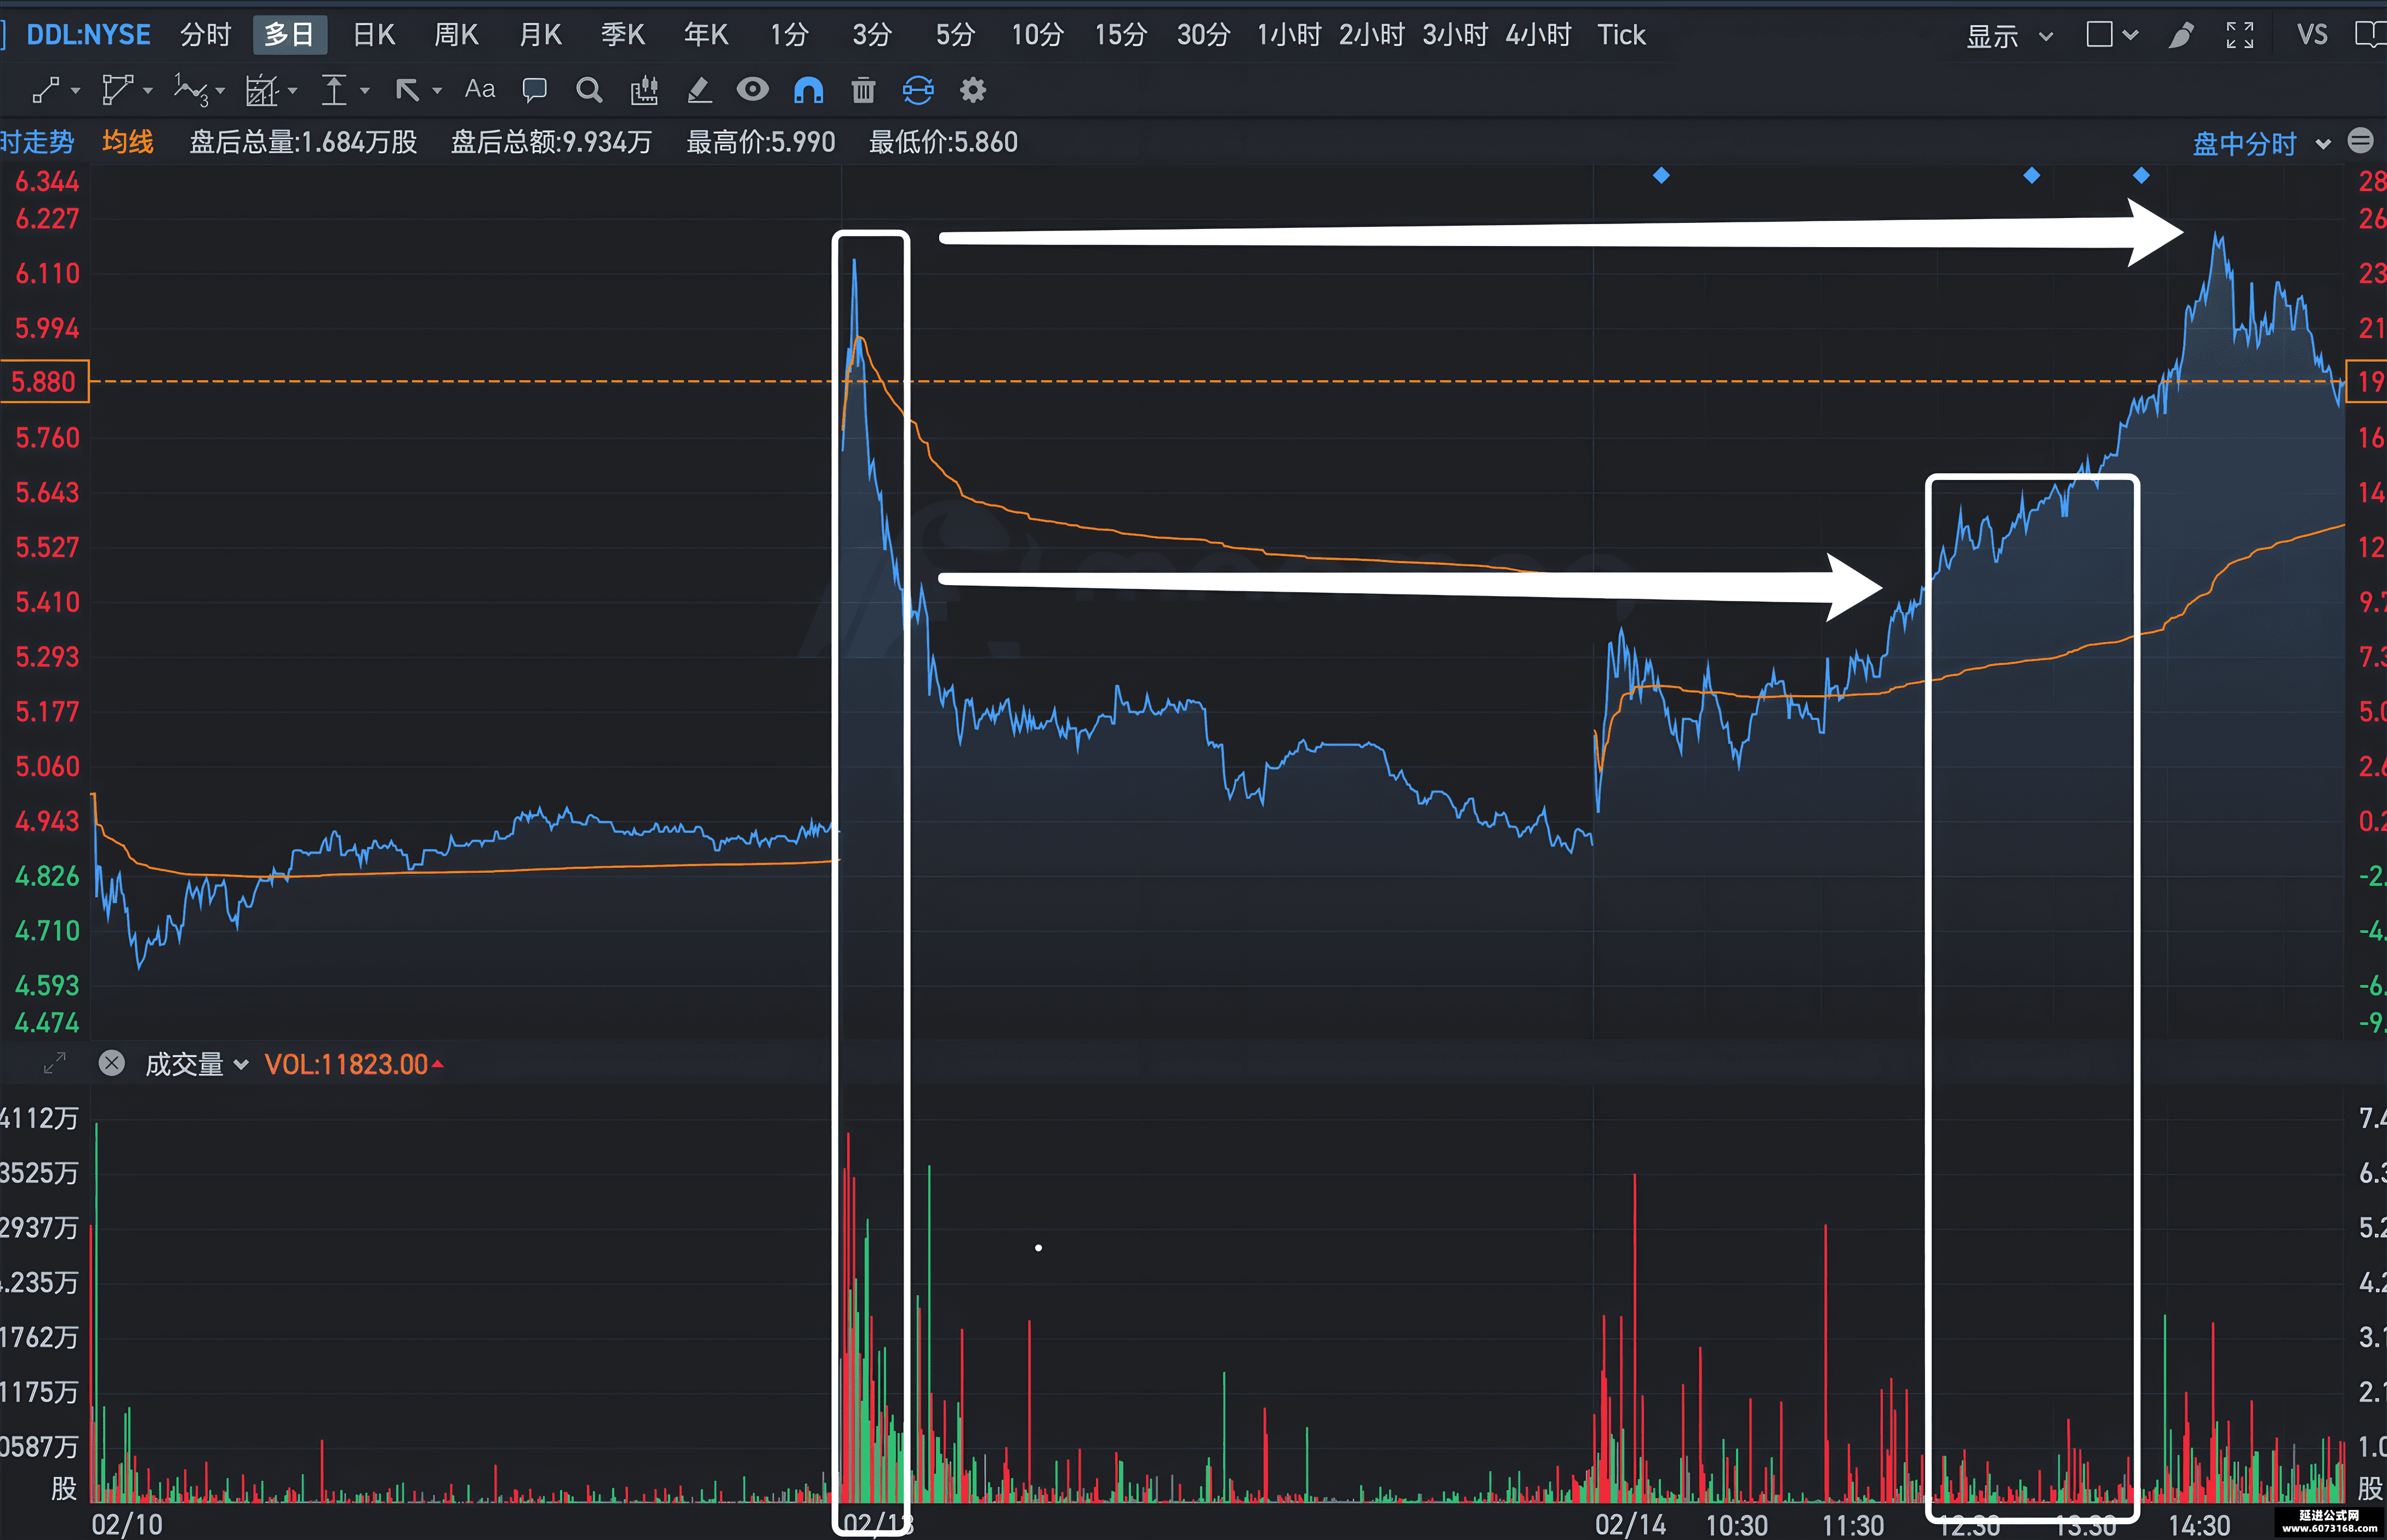Click the first blue diamond event marker

point(1661,176)
